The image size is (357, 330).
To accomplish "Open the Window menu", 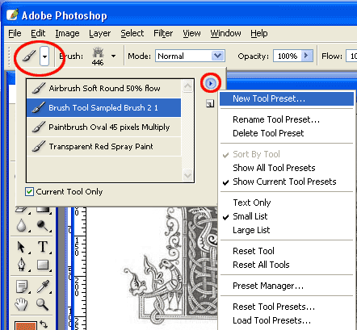I will 225,33.
